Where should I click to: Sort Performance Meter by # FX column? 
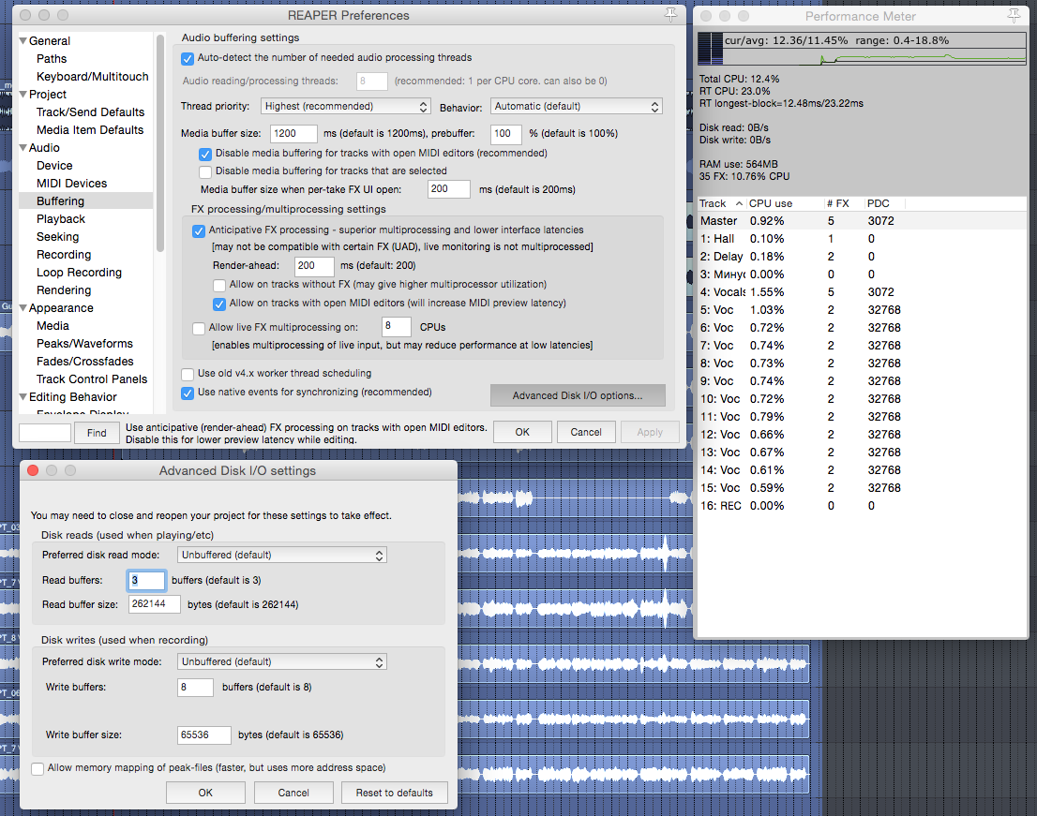pos(843,203)
